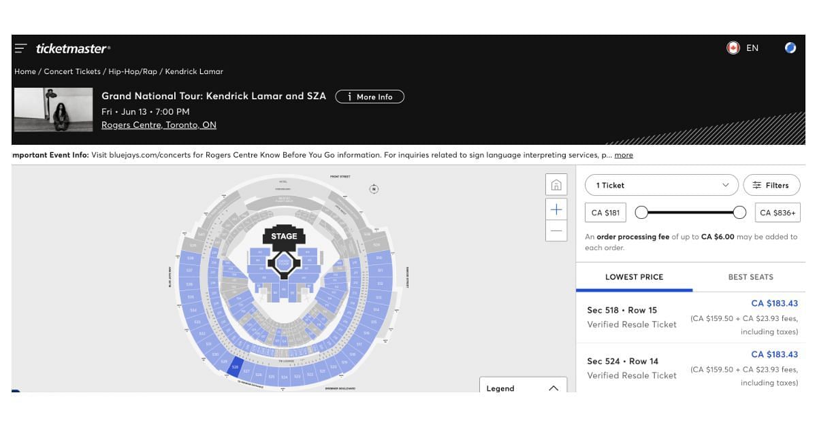Image resolution: width=817 pixels, height=427 pixels.
Task: Click the More Info button
Action: (x=370, y=97)
